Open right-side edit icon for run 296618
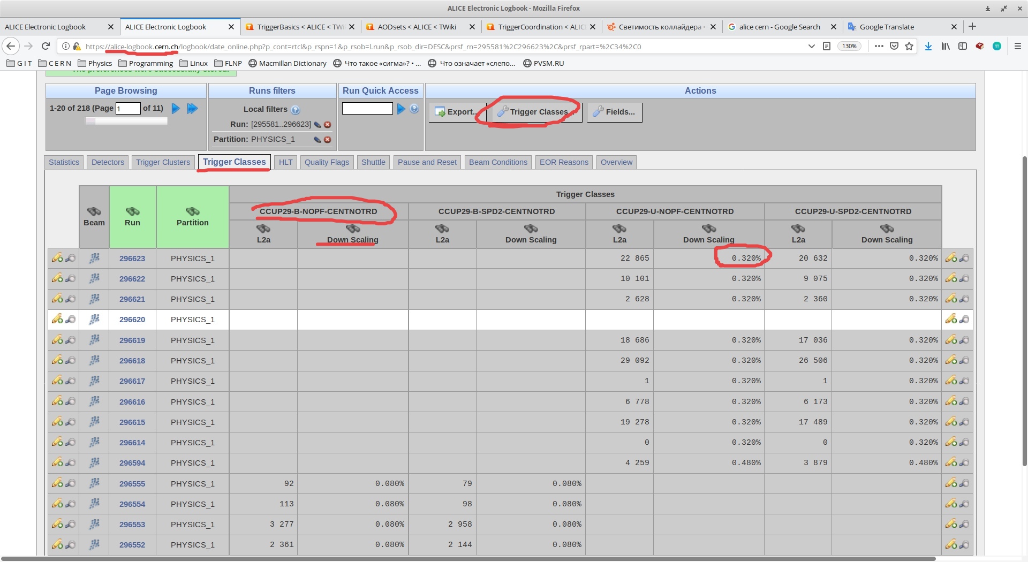This screenshot has height=562, width=1028. coord(951,360)
